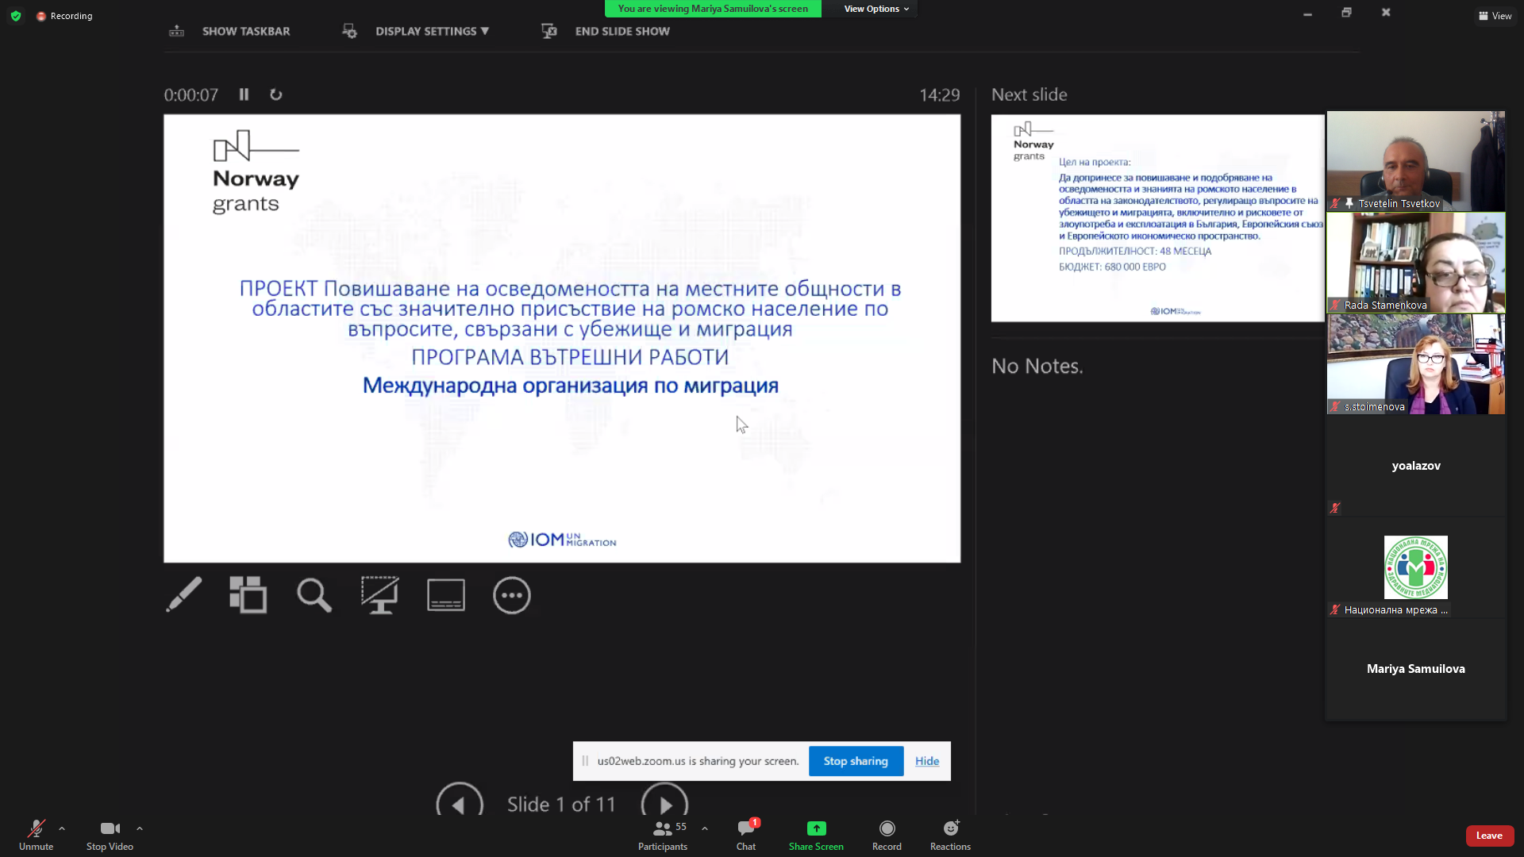Expand video options arrow next to Stop Video
Viewport: 1524px width, 857px height.
click(140, 828)
